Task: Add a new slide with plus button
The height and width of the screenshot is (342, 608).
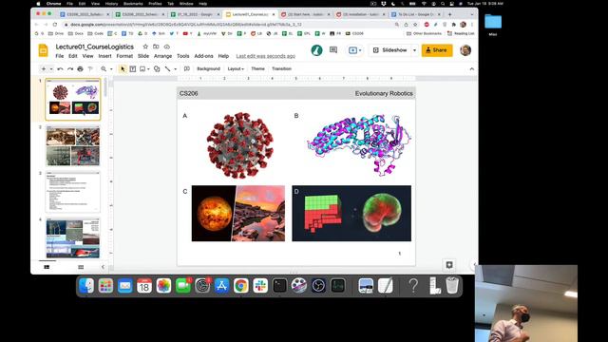Action: tap(44, 69)
